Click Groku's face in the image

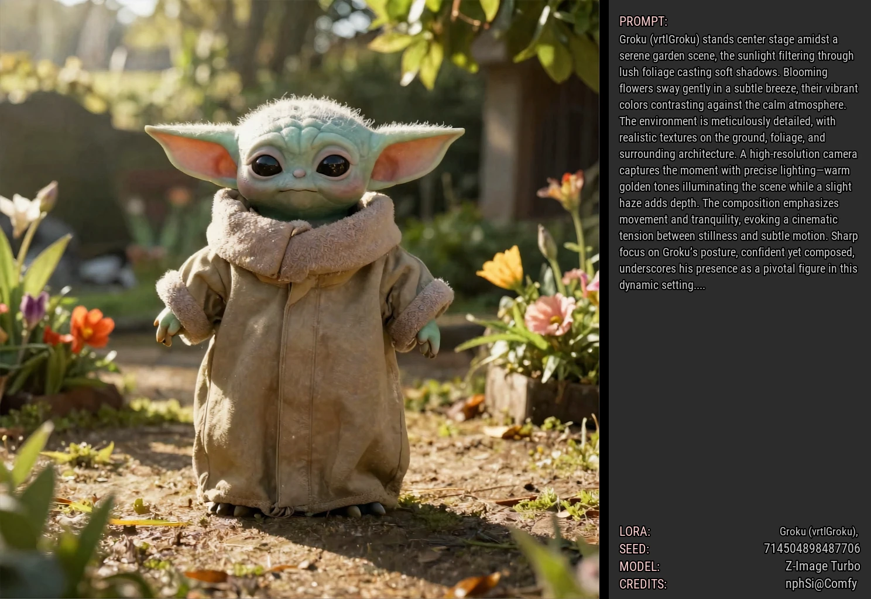(x=300, y=167)
